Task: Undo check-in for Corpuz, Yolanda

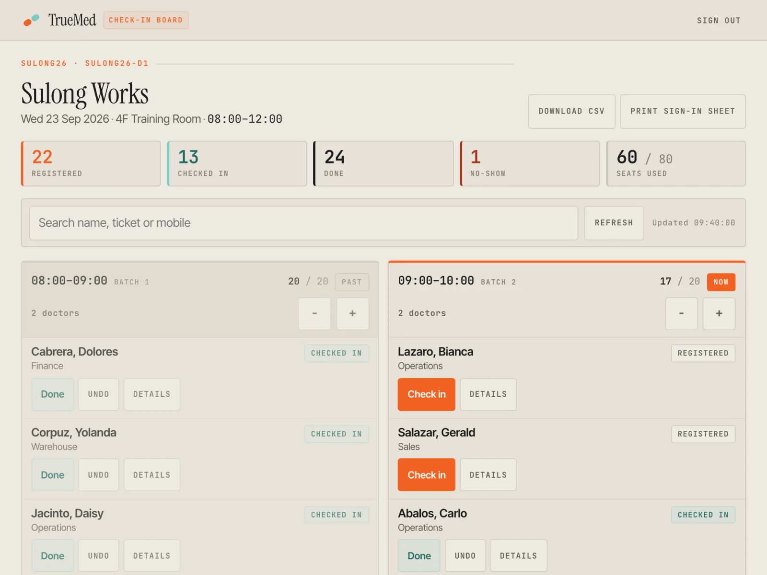Action: pyautogui.click(x=98, y=475)
